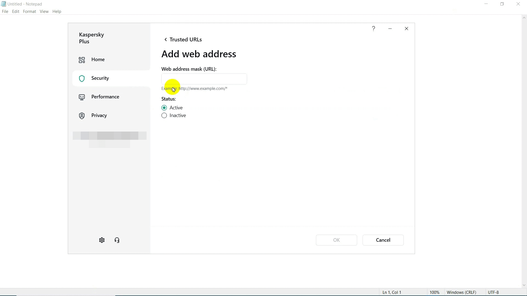Open the Help menu in Notepad
527x296 pixels.
point(57,12)
